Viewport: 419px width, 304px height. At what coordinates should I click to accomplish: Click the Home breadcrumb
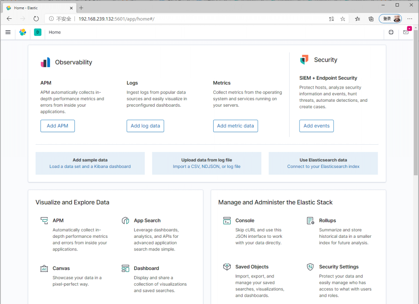tap(55, 32)
